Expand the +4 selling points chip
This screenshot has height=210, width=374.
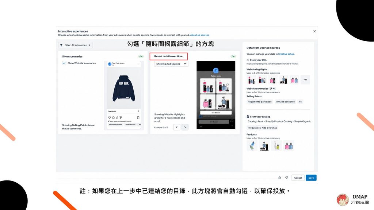click(x=300, y=102)
